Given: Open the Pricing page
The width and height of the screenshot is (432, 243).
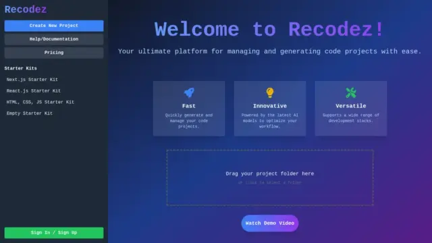Looking at the screenshot, I should pos(54,53).
